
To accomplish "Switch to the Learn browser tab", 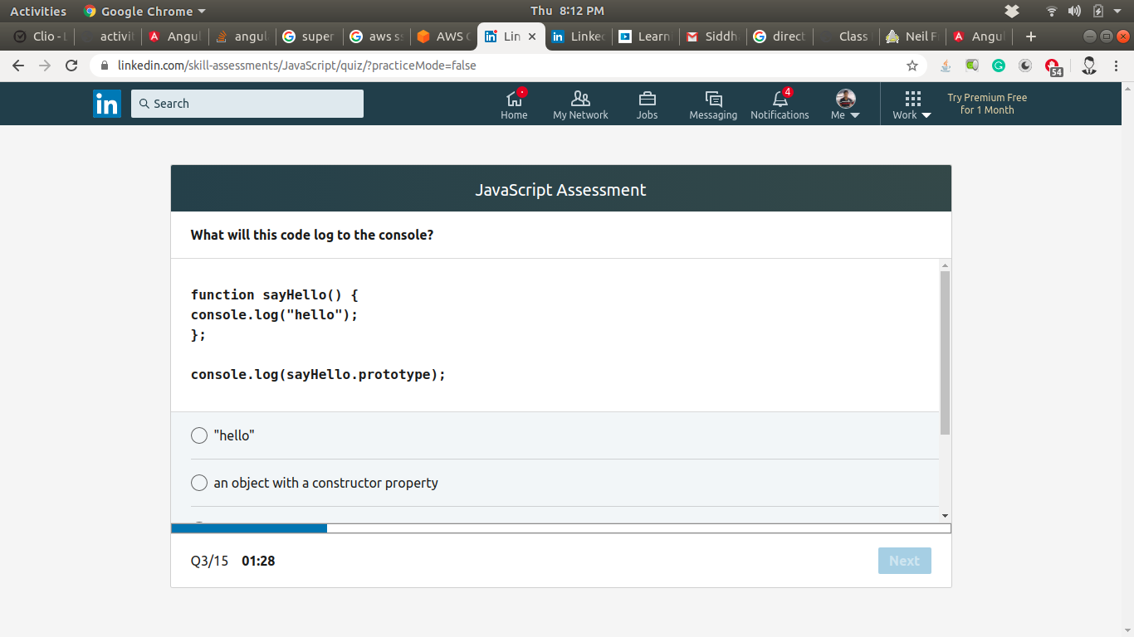I will [646, 36].
